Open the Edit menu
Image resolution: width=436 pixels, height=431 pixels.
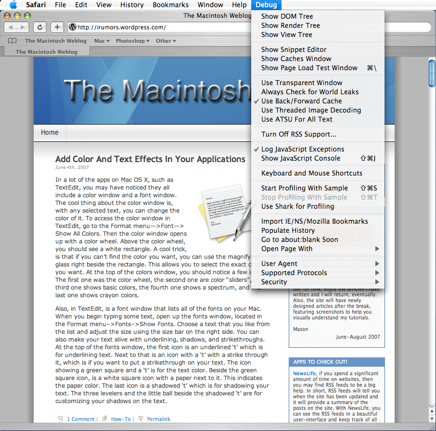click(81, 5)
